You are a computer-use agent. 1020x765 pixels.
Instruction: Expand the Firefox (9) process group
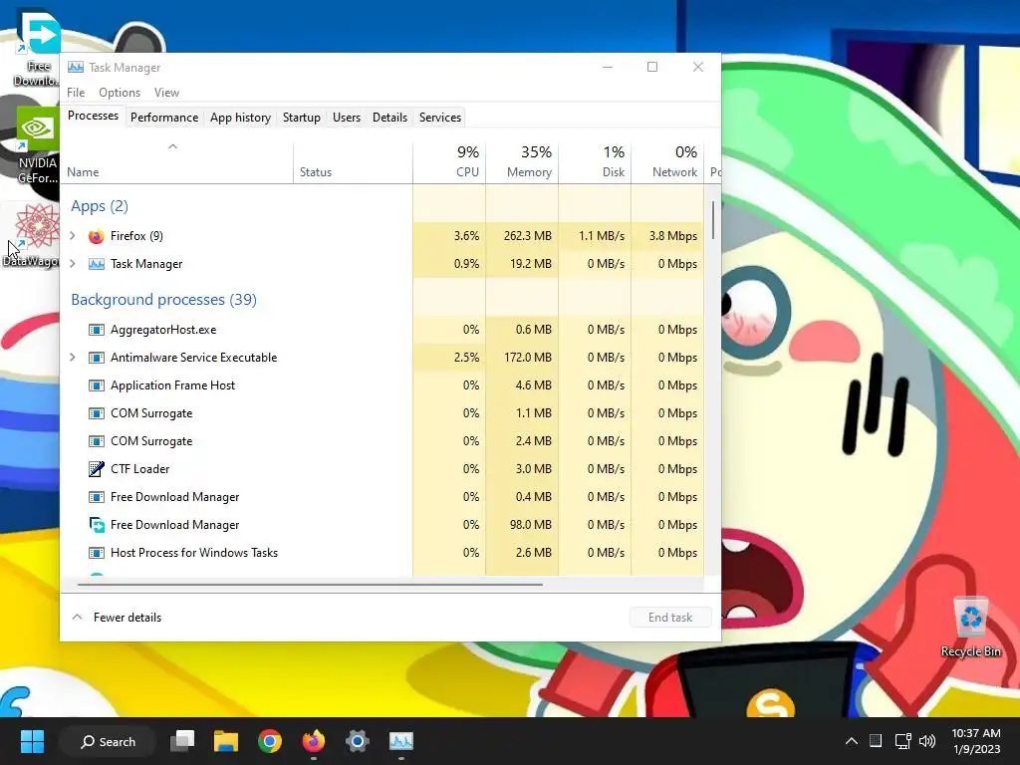click(72, 236)
